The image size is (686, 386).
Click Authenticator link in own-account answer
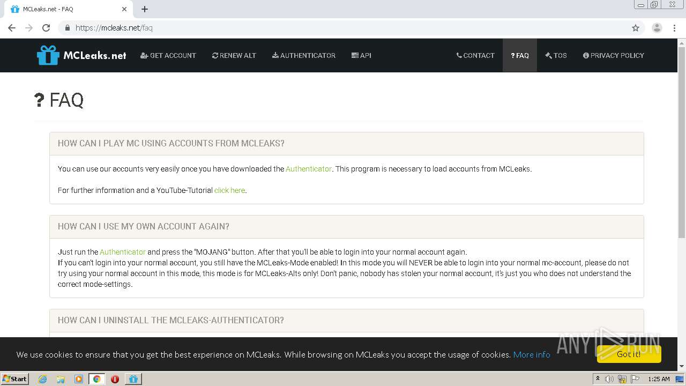tap(123, 252)
